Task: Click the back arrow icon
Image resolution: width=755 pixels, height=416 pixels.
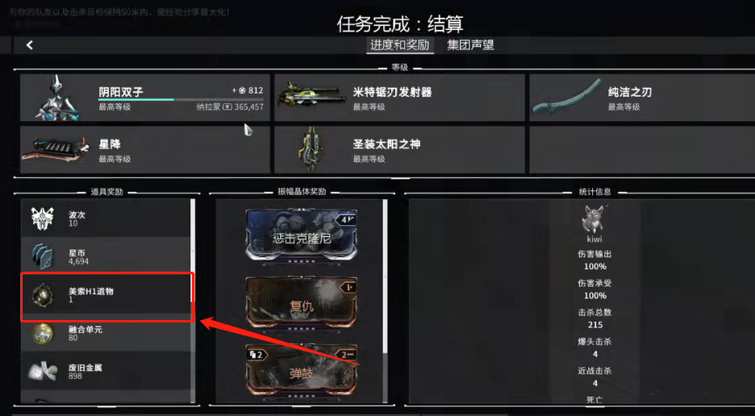Action: 29,45
